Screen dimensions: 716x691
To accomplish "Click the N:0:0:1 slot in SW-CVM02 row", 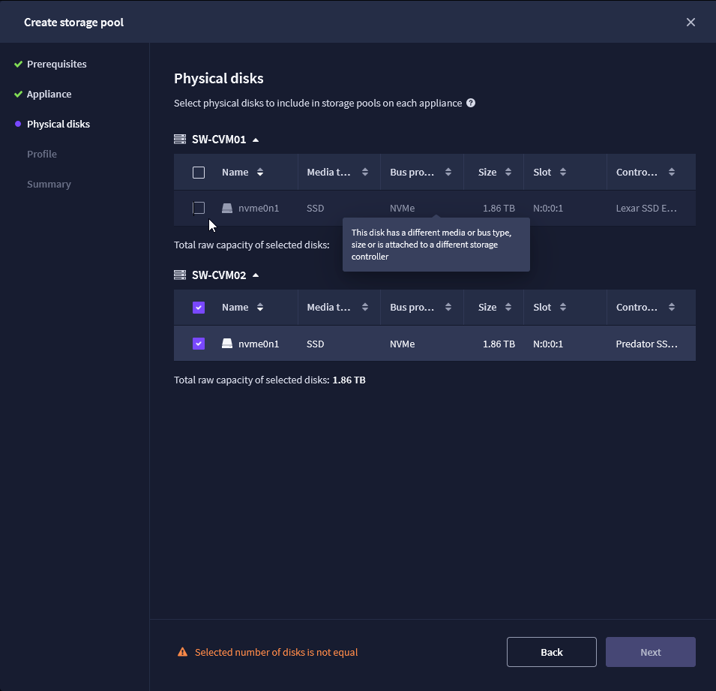I will pos(548,344).
